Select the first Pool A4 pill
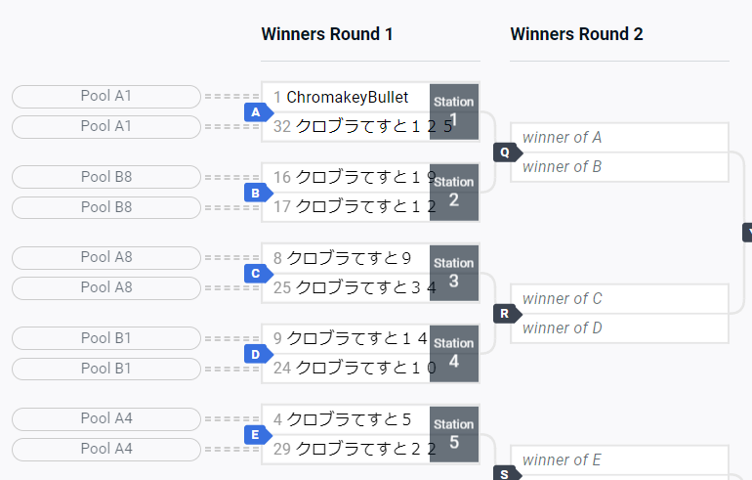Viewport: 752px width, 480px height. (106, 419)
